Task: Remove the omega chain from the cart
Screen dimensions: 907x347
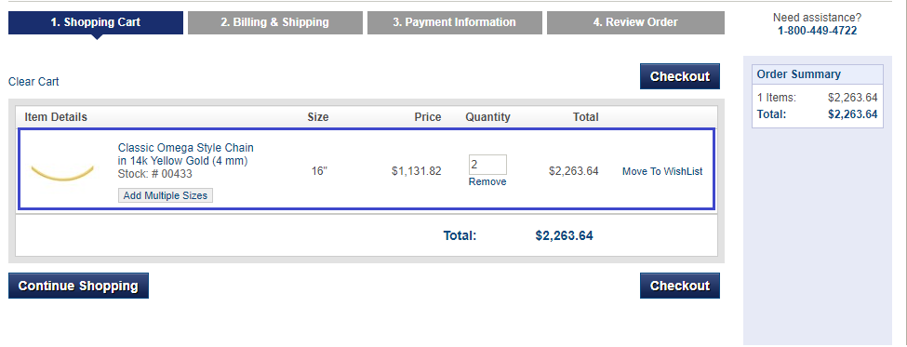Action: 487,181
